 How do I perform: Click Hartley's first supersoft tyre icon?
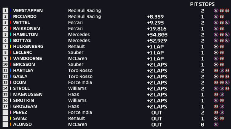216,71
